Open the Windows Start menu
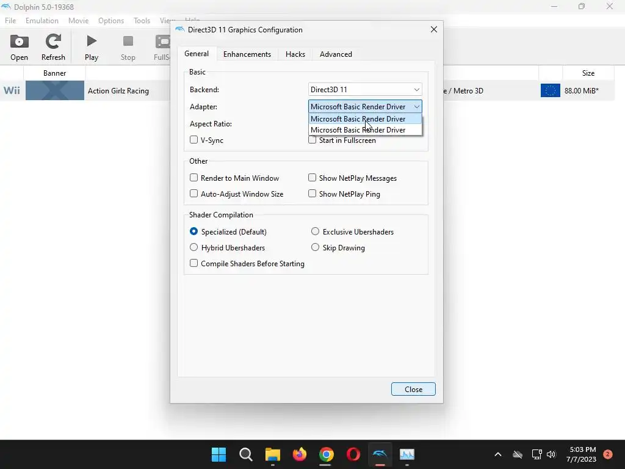This screenshot has width=625, height=469. pos(219,454)
